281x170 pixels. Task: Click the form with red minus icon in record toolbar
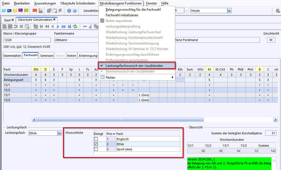[27, 26]
